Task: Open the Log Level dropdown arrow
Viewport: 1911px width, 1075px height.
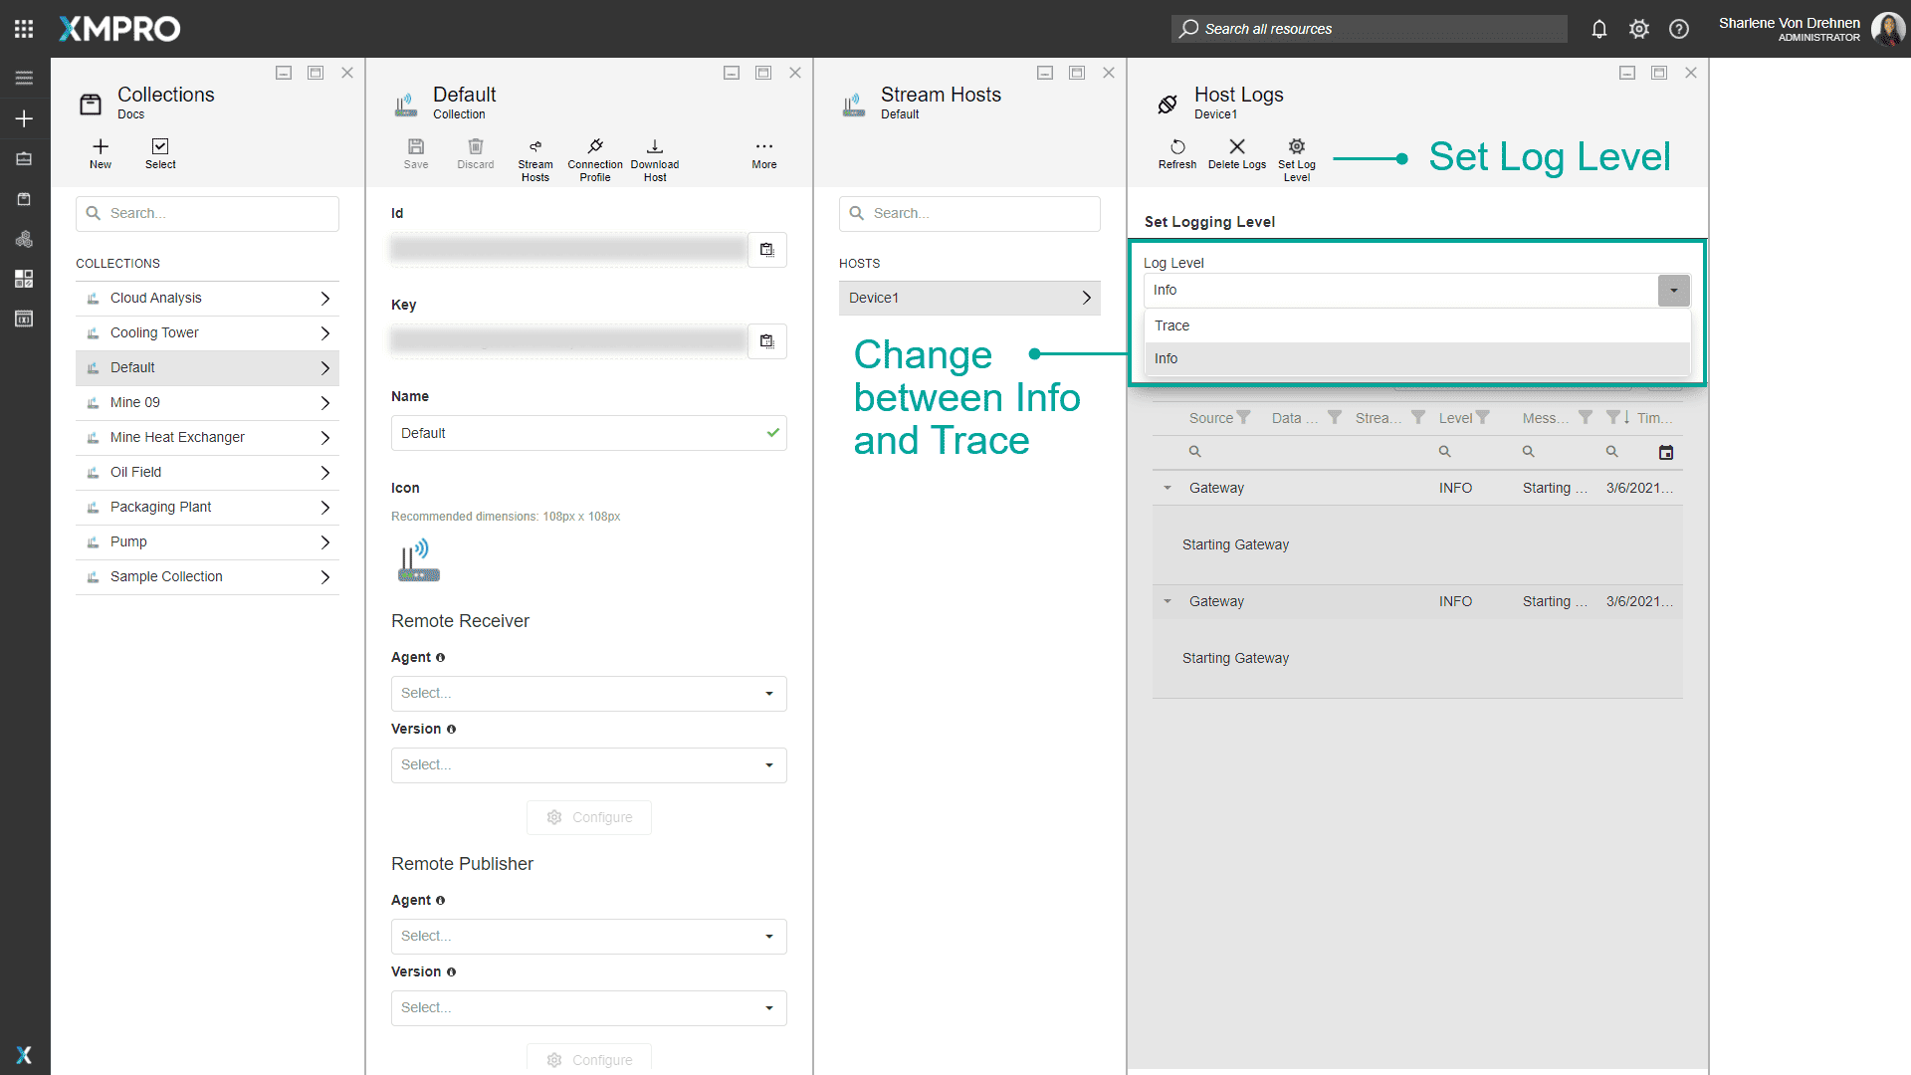Action: tap(1673, 291)
